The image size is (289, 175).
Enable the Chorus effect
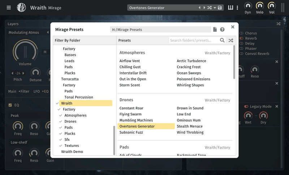coord(242,33)
